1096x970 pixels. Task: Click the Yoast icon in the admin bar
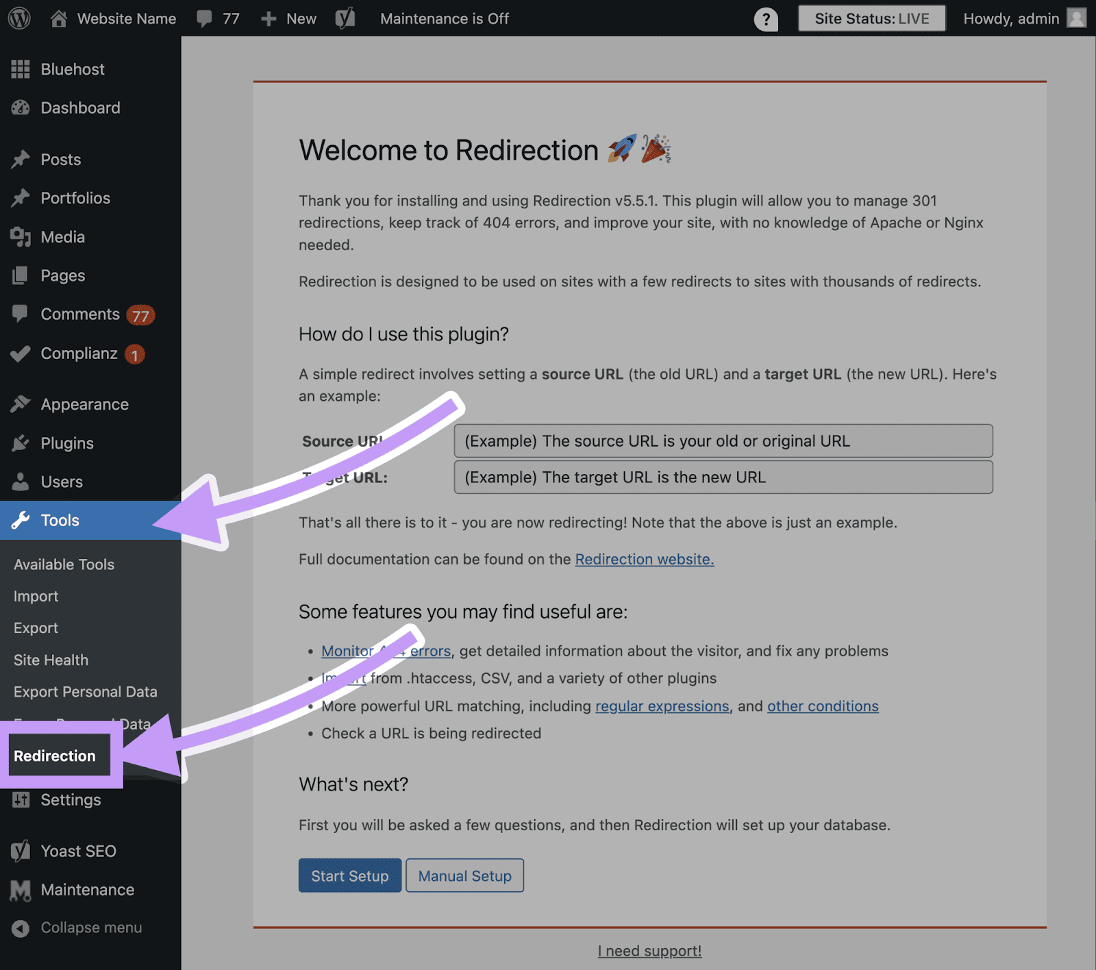[x=345, y=18]
